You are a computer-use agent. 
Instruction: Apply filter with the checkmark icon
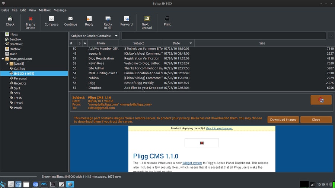pos(331,36)
